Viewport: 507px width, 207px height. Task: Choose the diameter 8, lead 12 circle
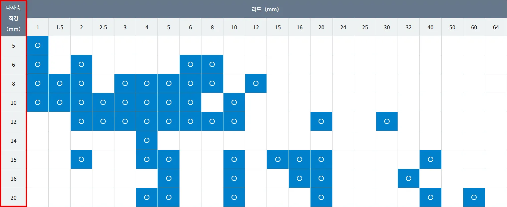coord(256,83)
